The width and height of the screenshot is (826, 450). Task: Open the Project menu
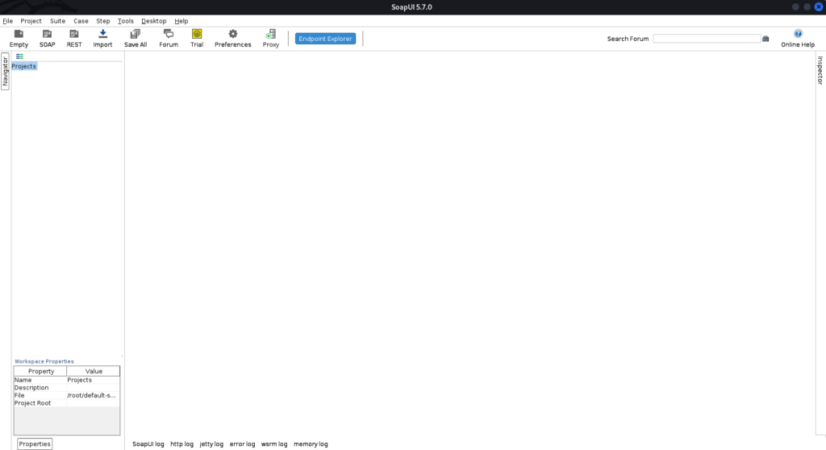(31, 21)
